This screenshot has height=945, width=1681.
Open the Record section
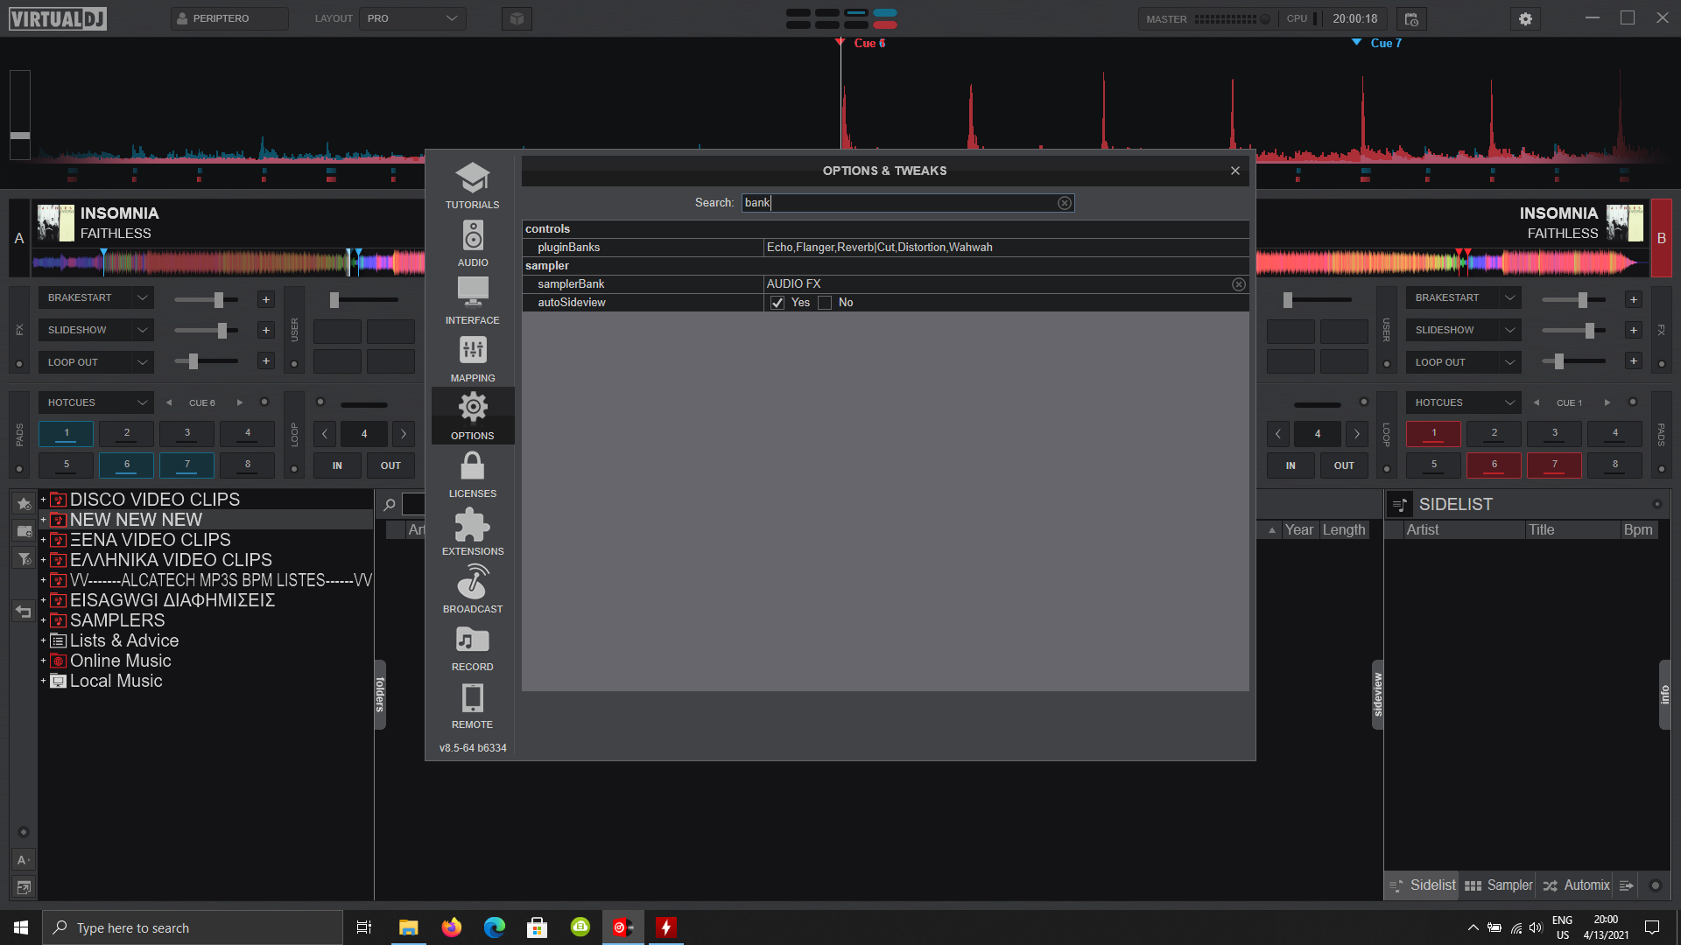[x=472, y=647]
